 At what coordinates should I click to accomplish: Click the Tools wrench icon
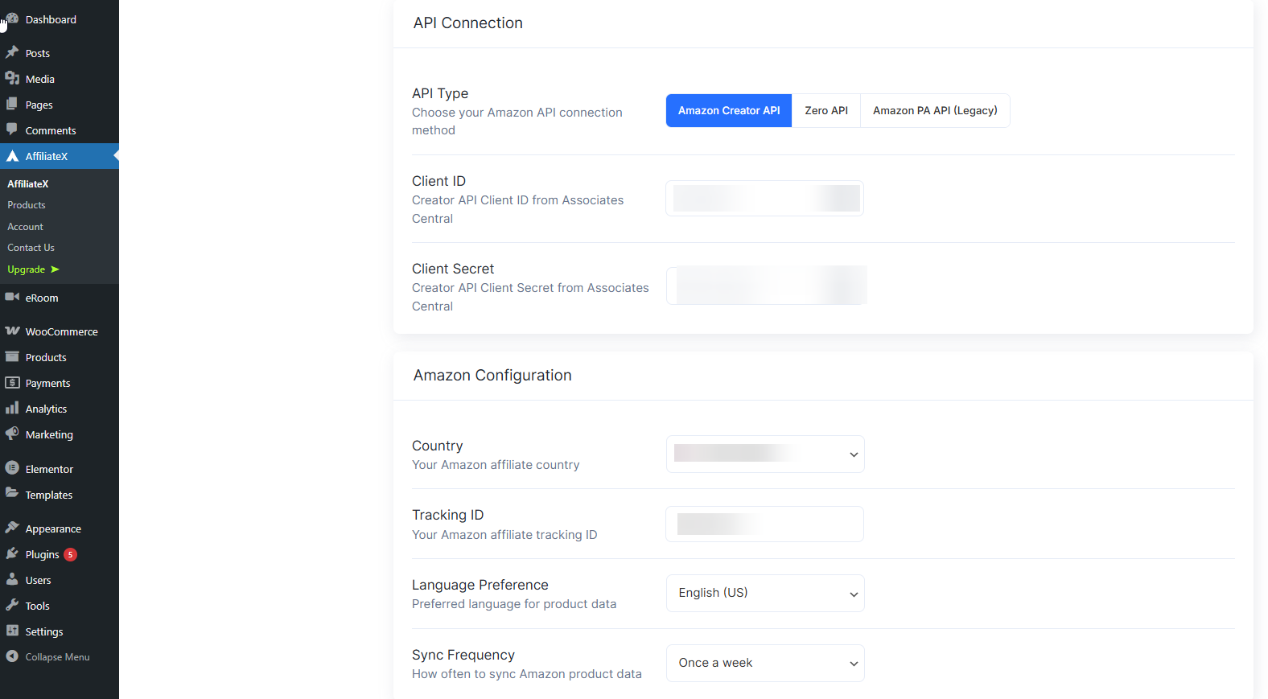tap(12, 605)
